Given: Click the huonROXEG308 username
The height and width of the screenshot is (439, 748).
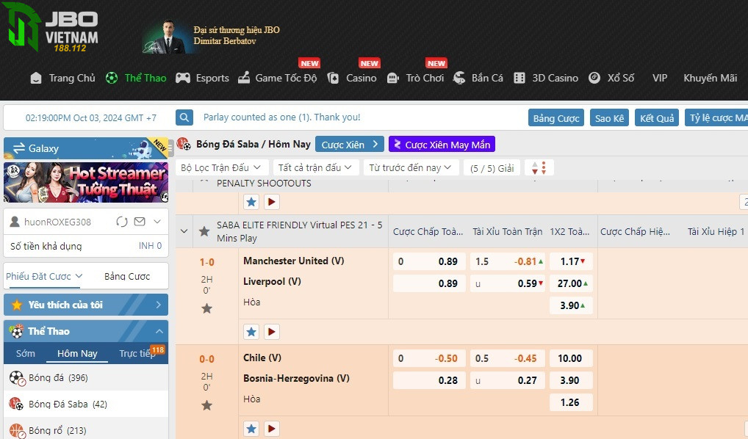Looking at the screenshot, I should point(58,222).
